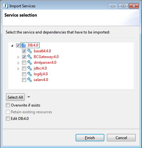Select the xalan:4.0 tree label
The width and height of the screenshot is (142, 148).
[41, 80]
